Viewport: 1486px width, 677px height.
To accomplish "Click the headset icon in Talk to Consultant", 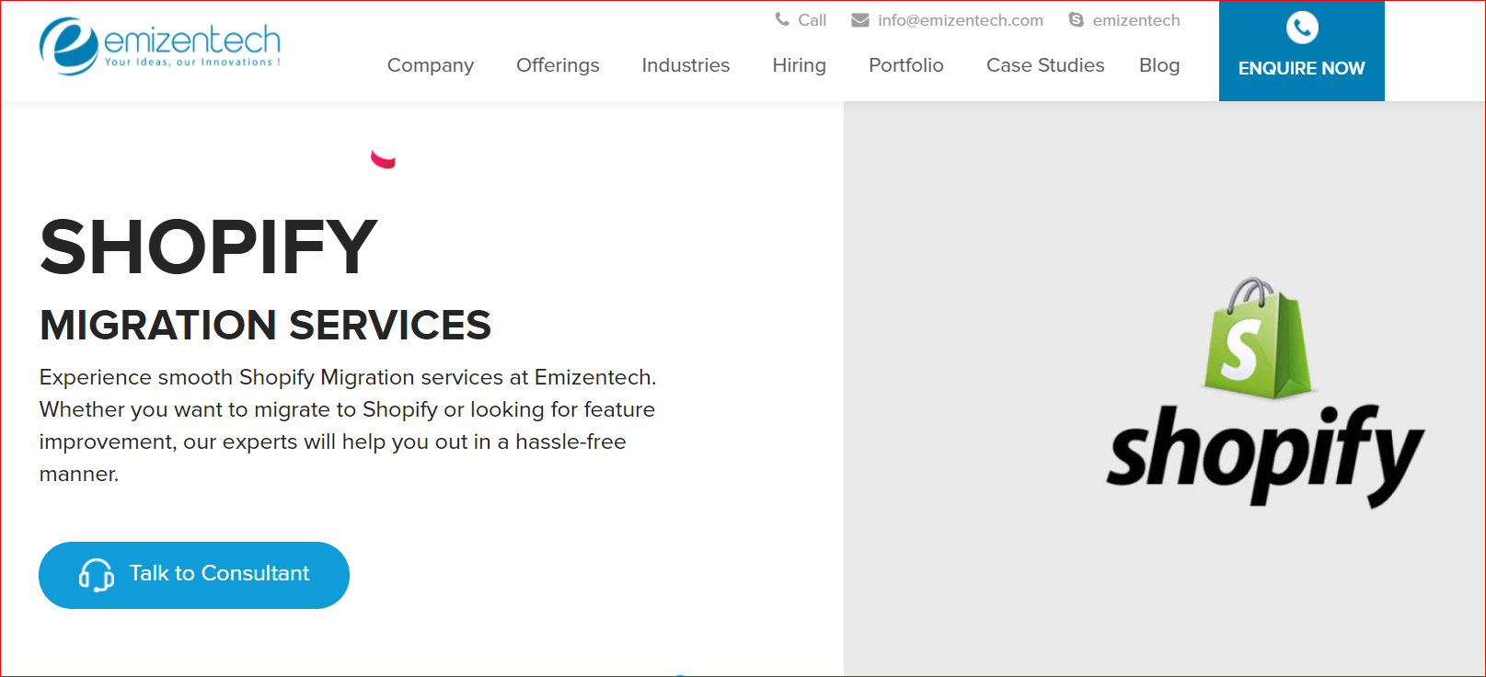I will (x=97, y=575).
